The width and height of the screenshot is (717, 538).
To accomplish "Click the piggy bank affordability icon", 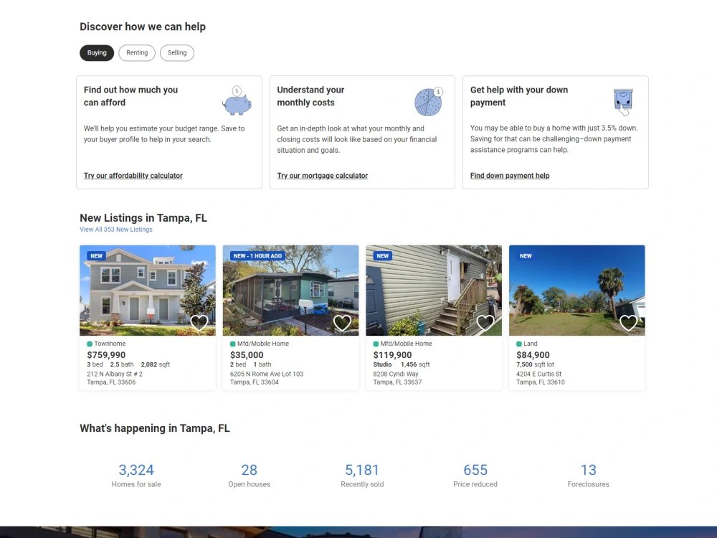I will click(x=237, y=100).
